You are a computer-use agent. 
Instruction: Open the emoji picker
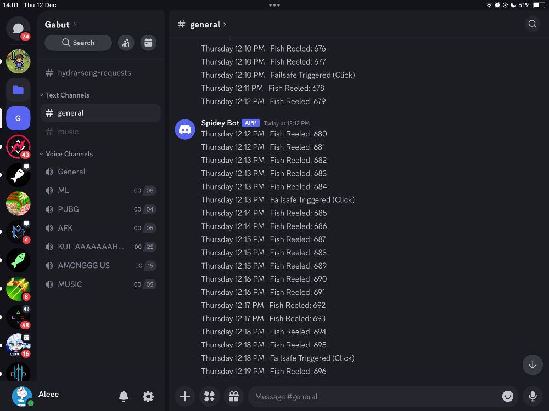508,396
